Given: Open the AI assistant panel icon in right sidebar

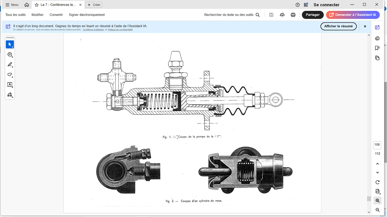Looking at the screenshot, I should coord(377,27).
